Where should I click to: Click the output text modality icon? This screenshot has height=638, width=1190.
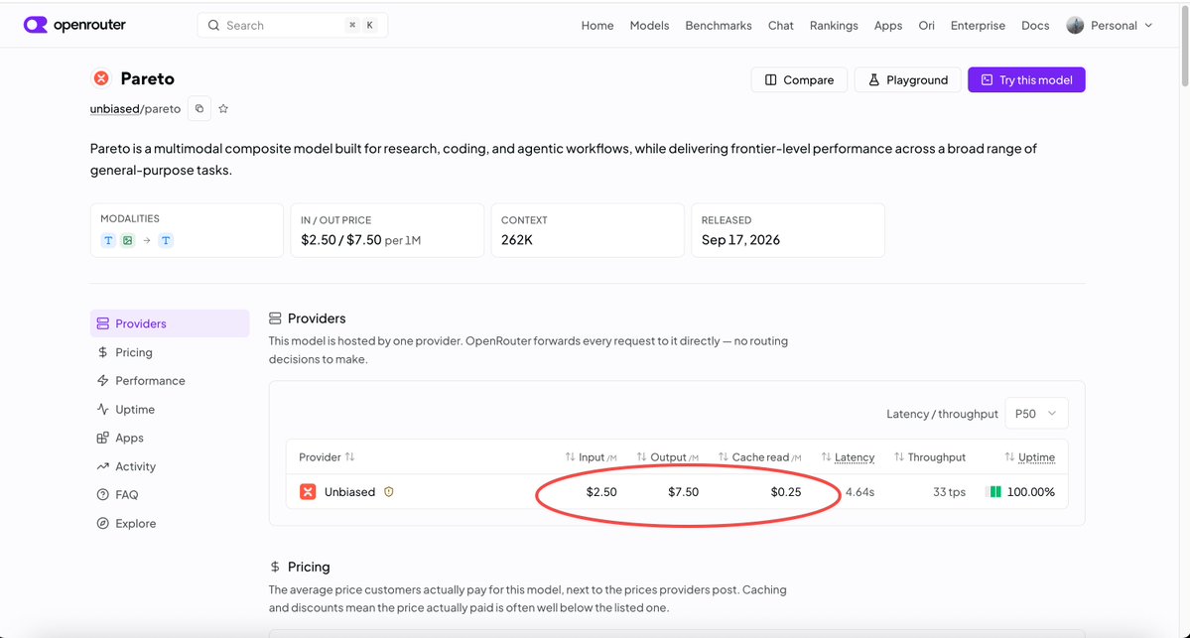(x=166, y=240)
